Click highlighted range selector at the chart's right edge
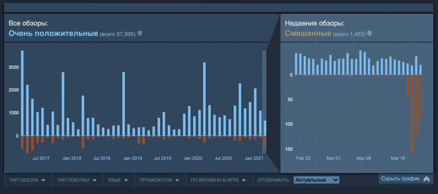The image size is (438, 194). click(x=264, y=102)
